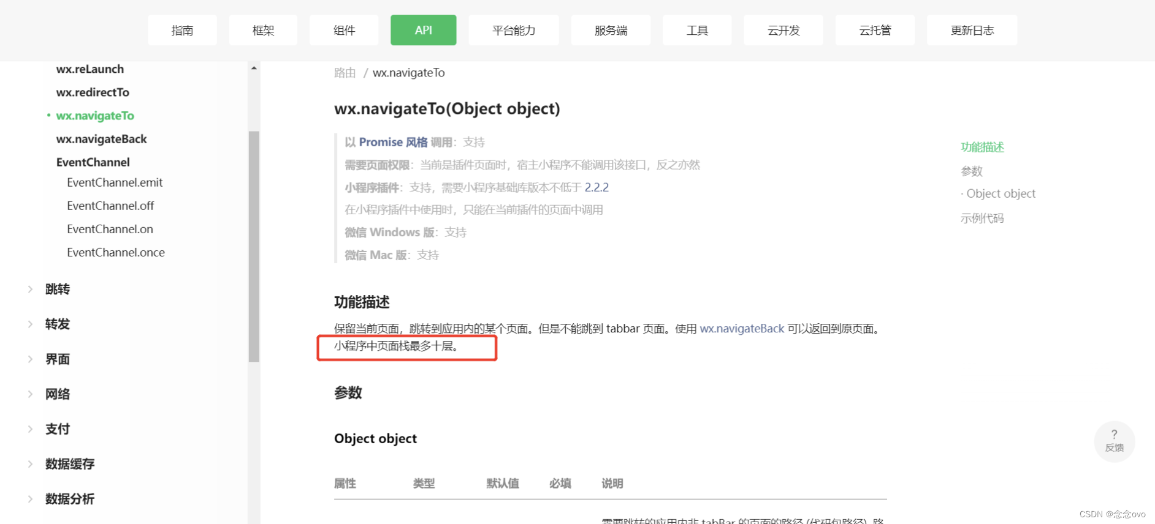The image size is (1155, 524).
Task: Click the 属性 table header
Action: tap(345, 484)
